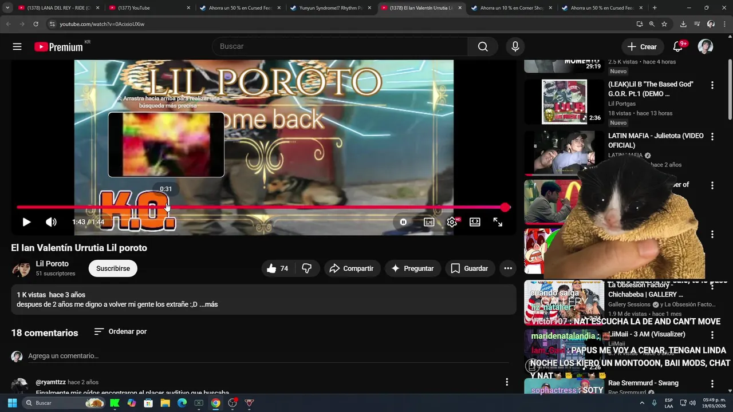Viewport: 733px width, 412px height.
Task: Open Chrome media control icon
Action: pyautogui.click(x=697, y=24)
